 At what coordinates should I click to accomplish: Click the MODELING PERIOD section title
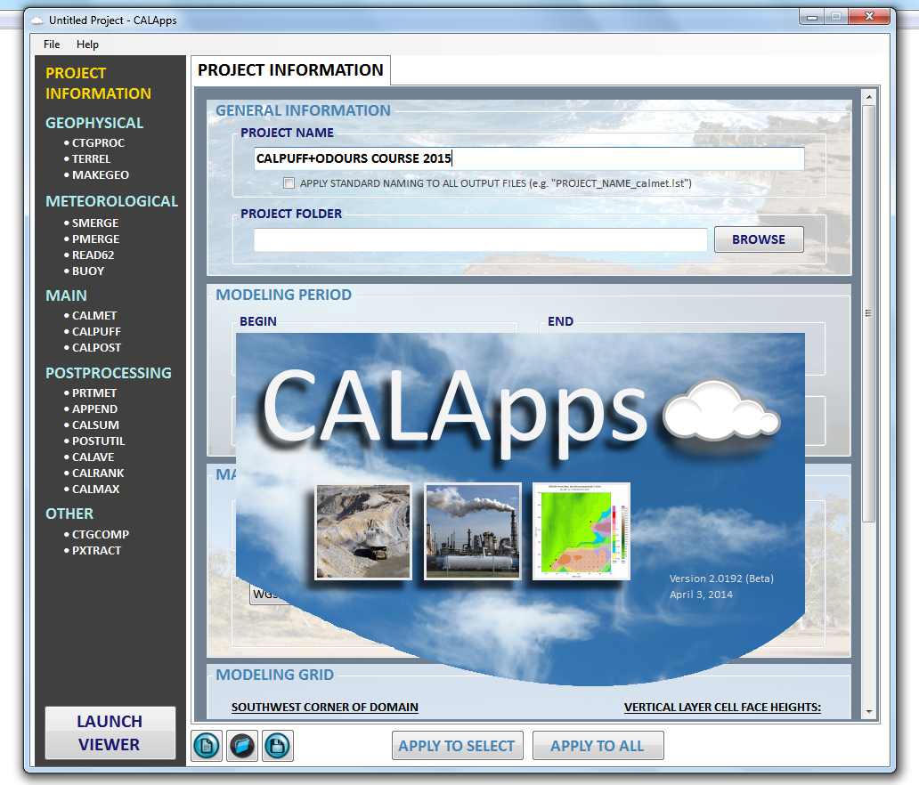pyautogui.click(x=284, y=295)
